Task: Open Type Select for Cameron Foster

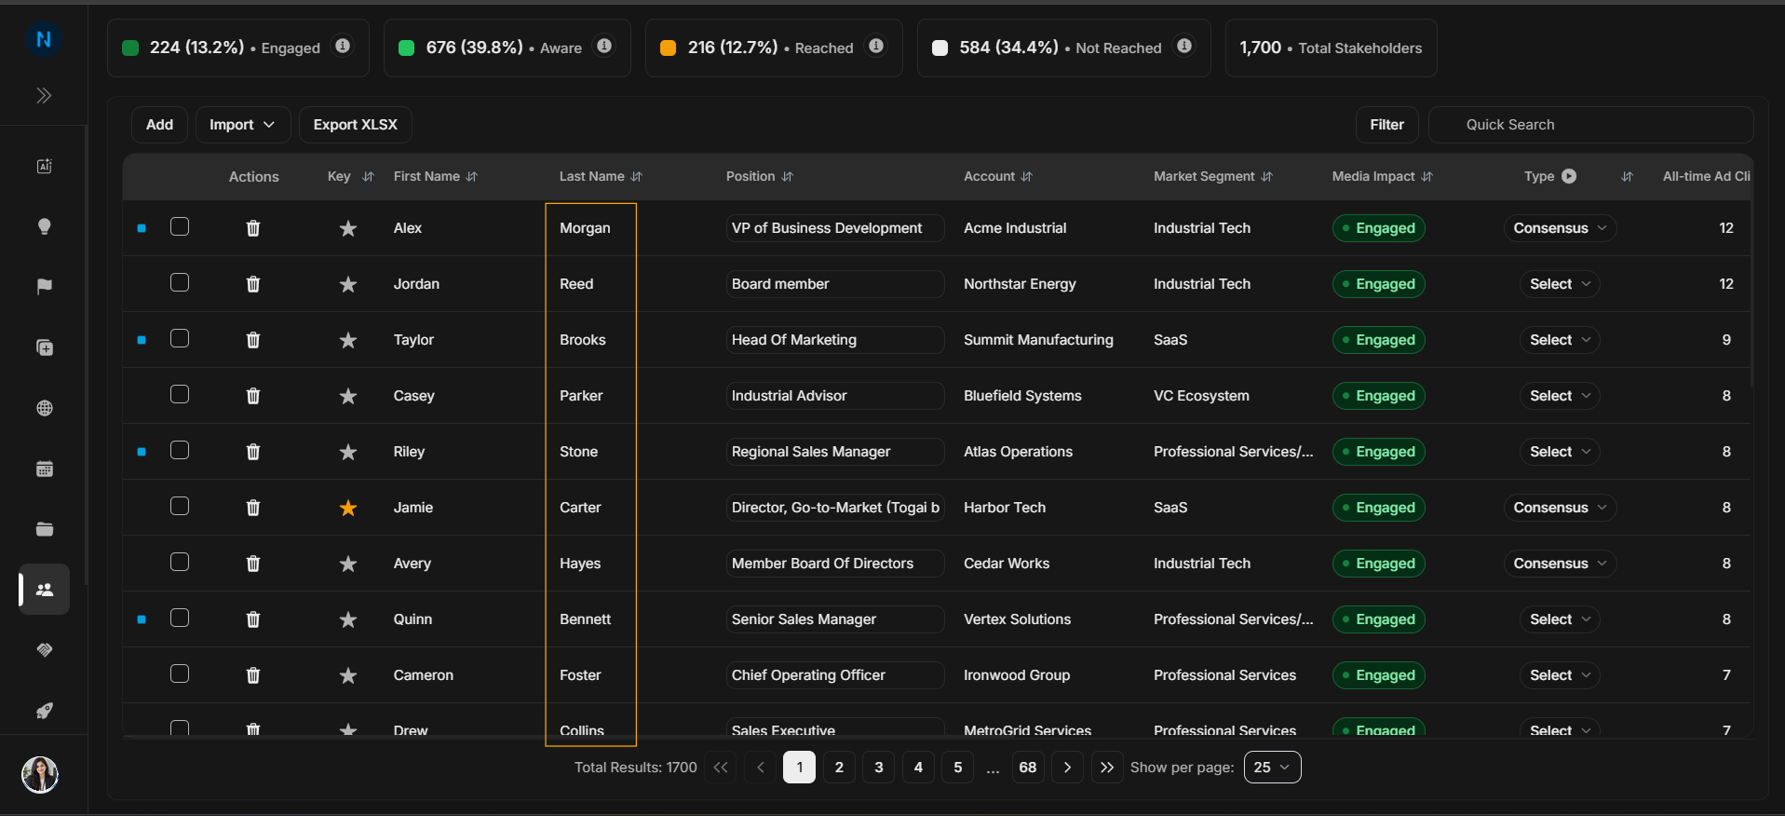Action: 1560,675
